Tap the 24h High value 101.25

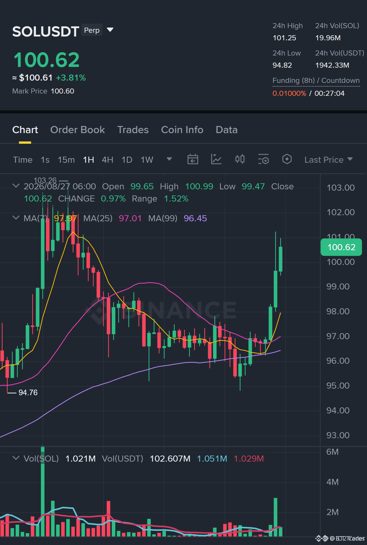point(284,38)
